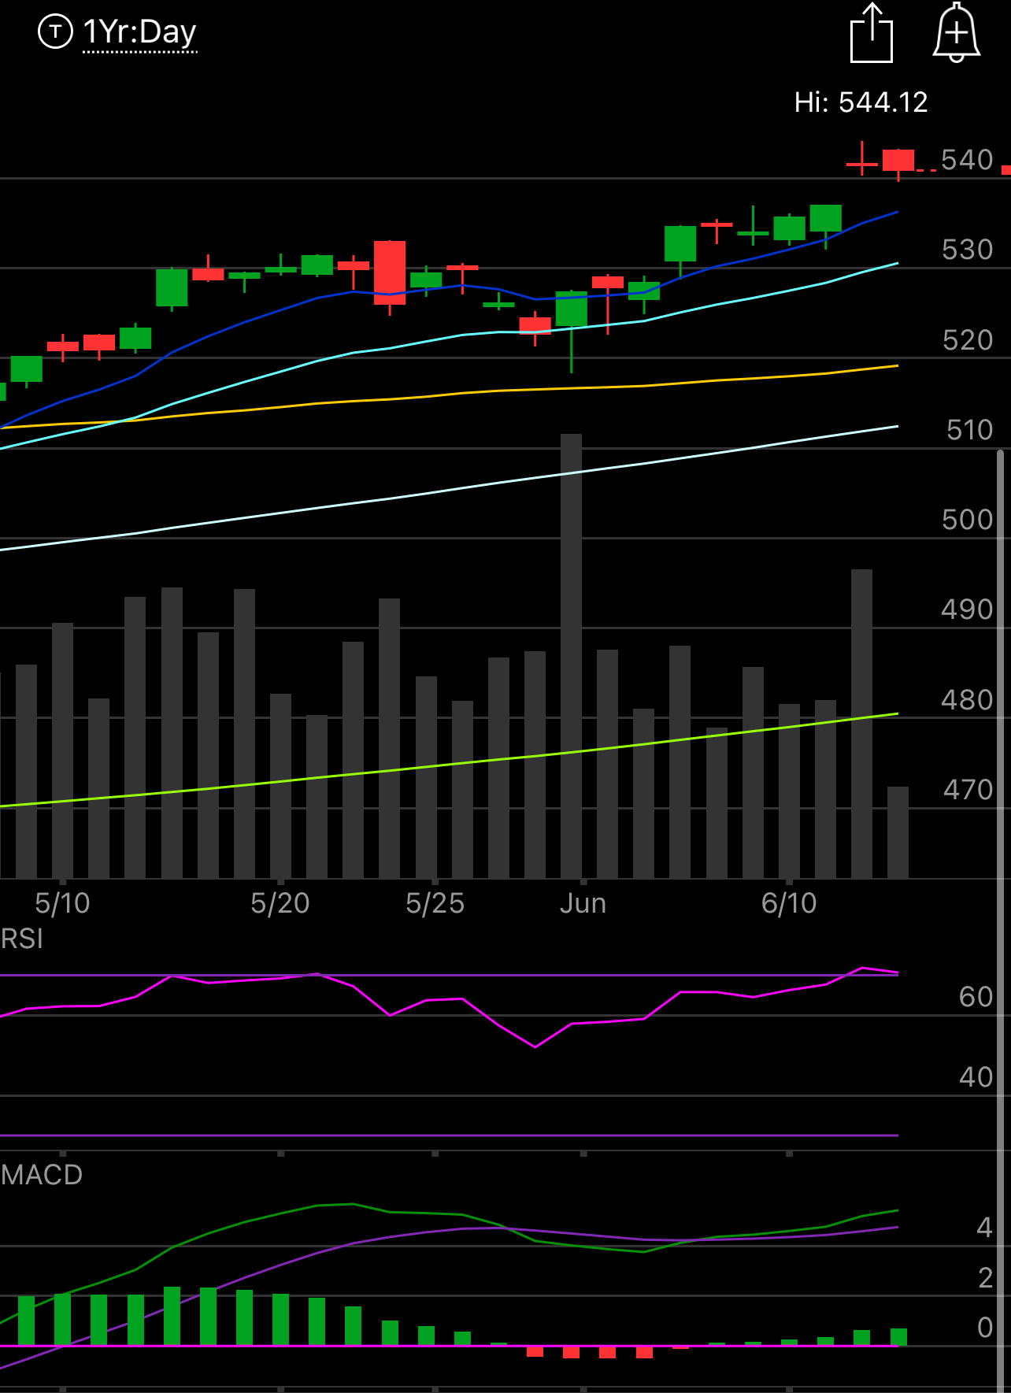Select the latest red candle near 540
This screenshot has width=1011, height=1393.
coord(898,161)
